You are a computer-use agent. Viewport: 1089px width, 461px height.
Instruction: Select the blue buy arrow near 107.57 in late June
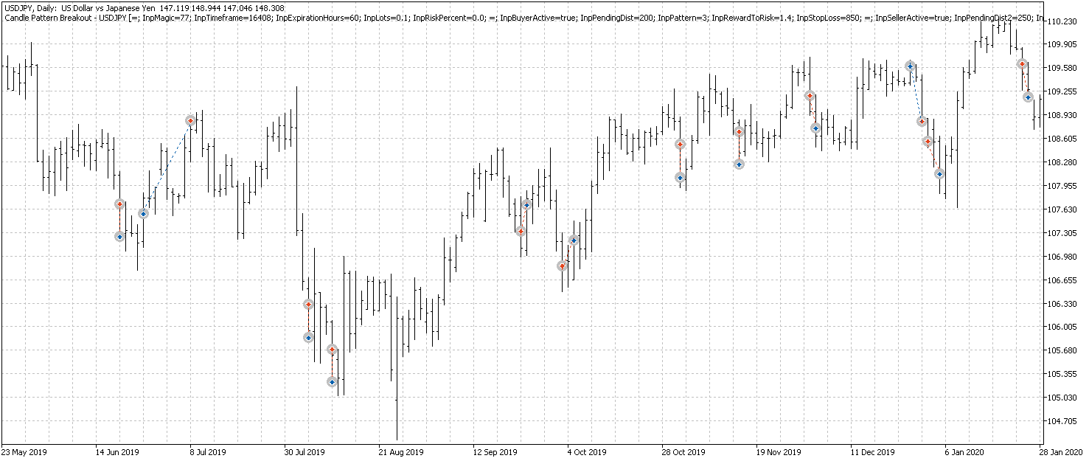pyautogui.click(x=143, y=213)
